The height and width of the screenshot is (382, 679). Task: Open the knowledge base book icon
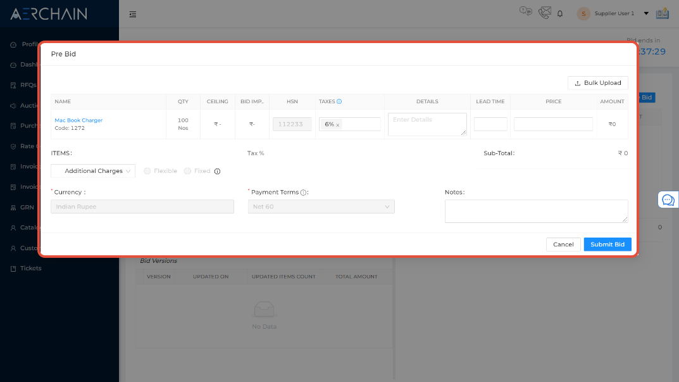tap(662, 13)
